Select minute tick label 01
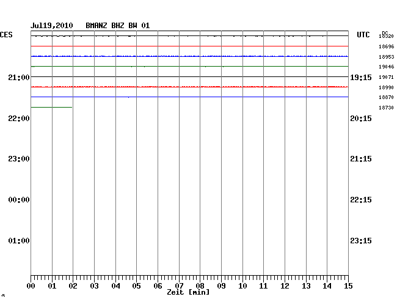The width and height of the screenshot is (397, 302). [52, 286]
